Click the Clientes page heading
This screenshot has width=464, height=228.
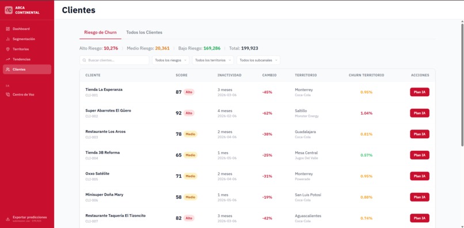pyautogui.click(x=79, y=10)
